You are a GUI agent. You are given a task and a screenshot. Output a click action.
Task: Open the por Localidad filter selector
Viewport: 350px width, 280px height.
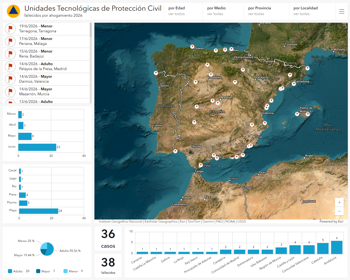click(x=312, y=11)
